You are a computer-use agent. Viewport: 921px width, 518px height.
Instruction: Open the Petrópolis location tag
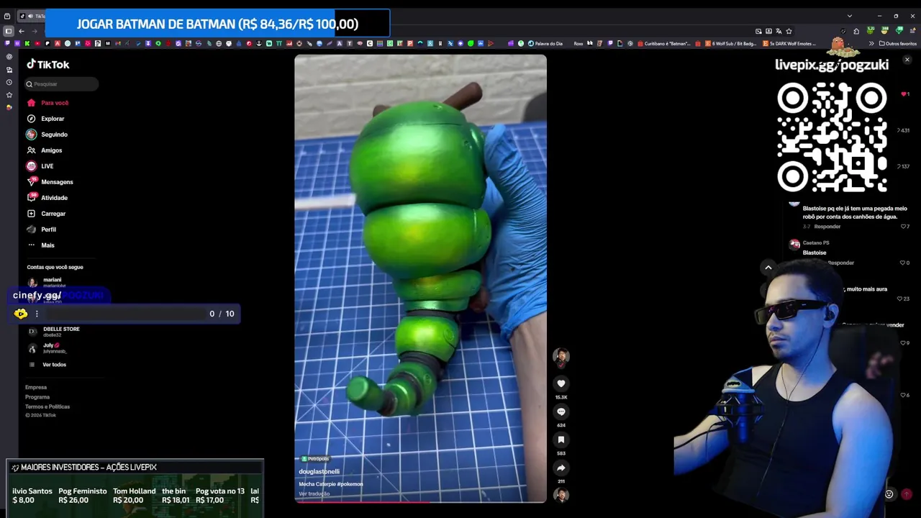[x=315, y=458]
